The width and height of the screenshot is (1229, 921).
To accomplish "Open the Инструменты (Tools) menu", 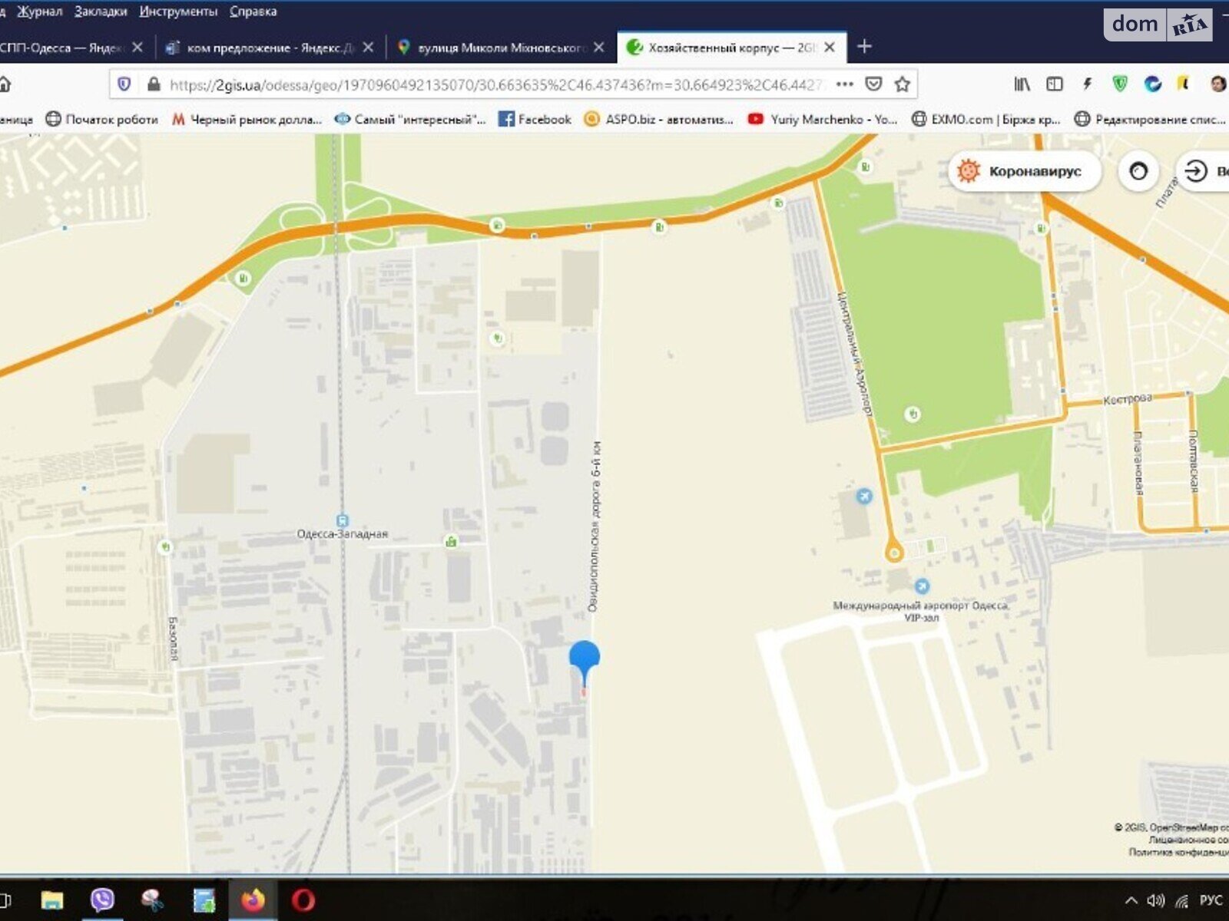I will click(178, 12).
